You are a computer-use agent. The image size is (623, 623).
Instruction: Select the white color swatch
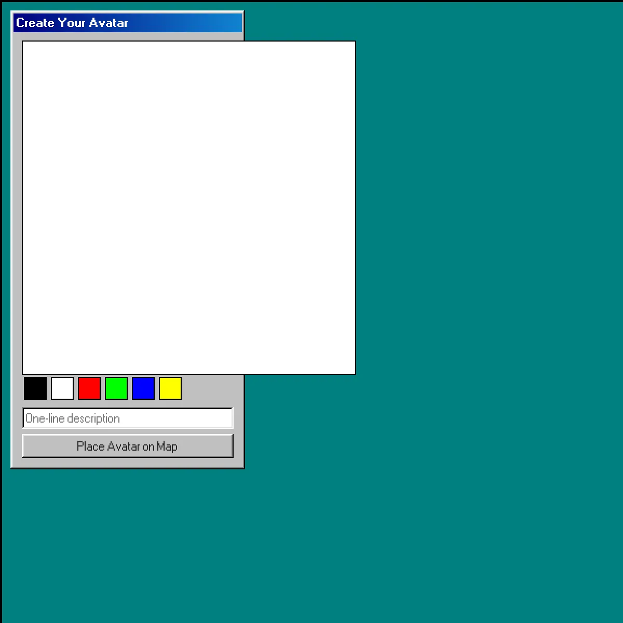(x=62, y=388)
